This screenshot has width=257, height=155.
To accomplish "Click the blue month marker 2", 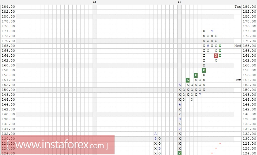I will [x=180, y=129].
